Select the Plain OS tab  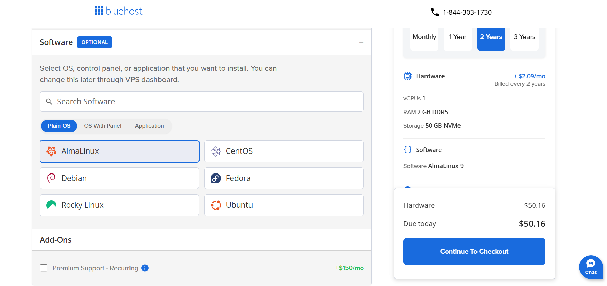tap(59, 126)
